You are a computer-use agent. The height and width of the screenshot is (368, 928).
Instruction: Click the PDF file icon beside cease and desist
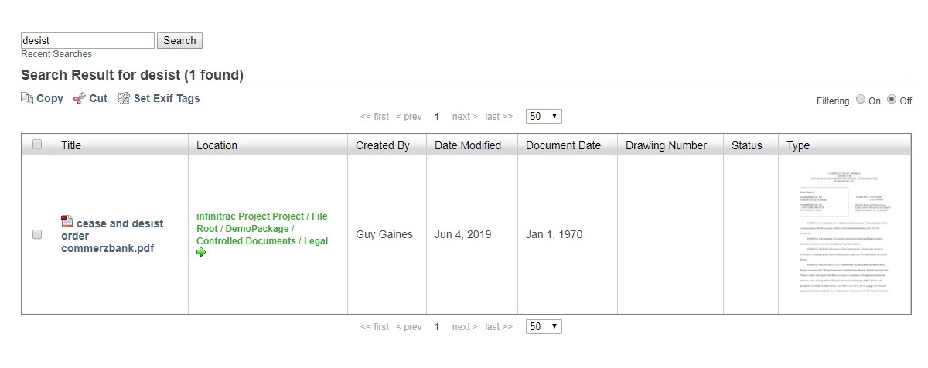67,222
